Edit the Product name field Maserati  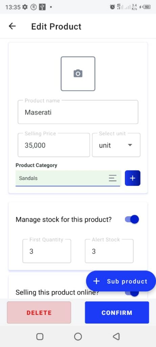click(78, 112)
